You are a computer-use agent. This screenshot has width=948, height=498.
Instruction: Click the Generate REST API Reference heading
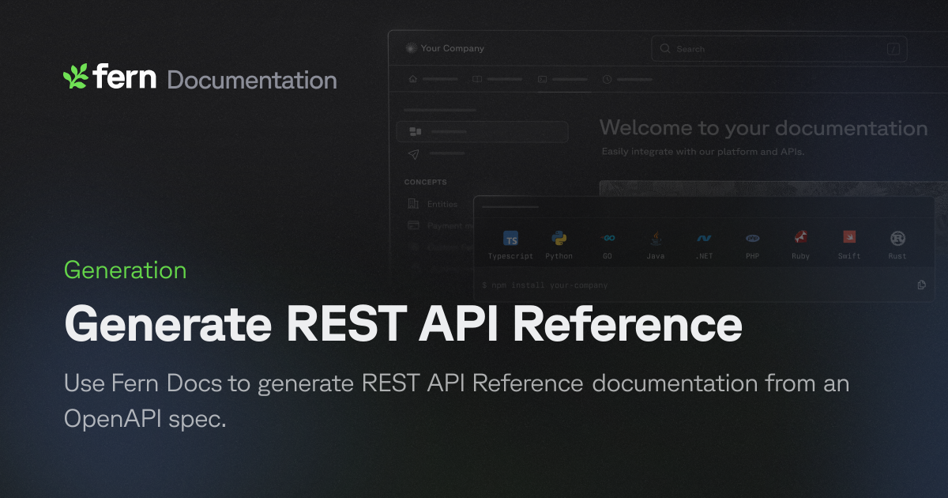coord(403,325)
